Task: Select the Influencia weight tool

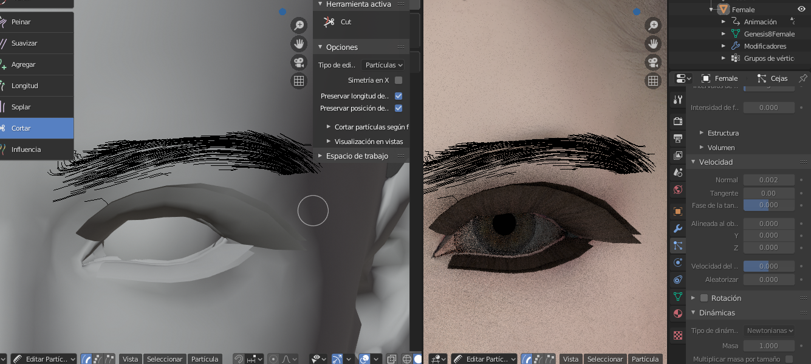Action: tap(36, 149)
